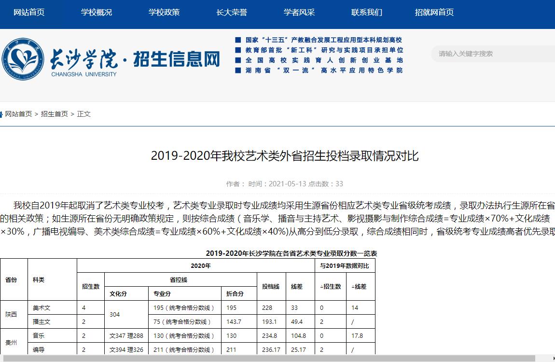Click the 折合分 sub-header cell

coord(239,294)
